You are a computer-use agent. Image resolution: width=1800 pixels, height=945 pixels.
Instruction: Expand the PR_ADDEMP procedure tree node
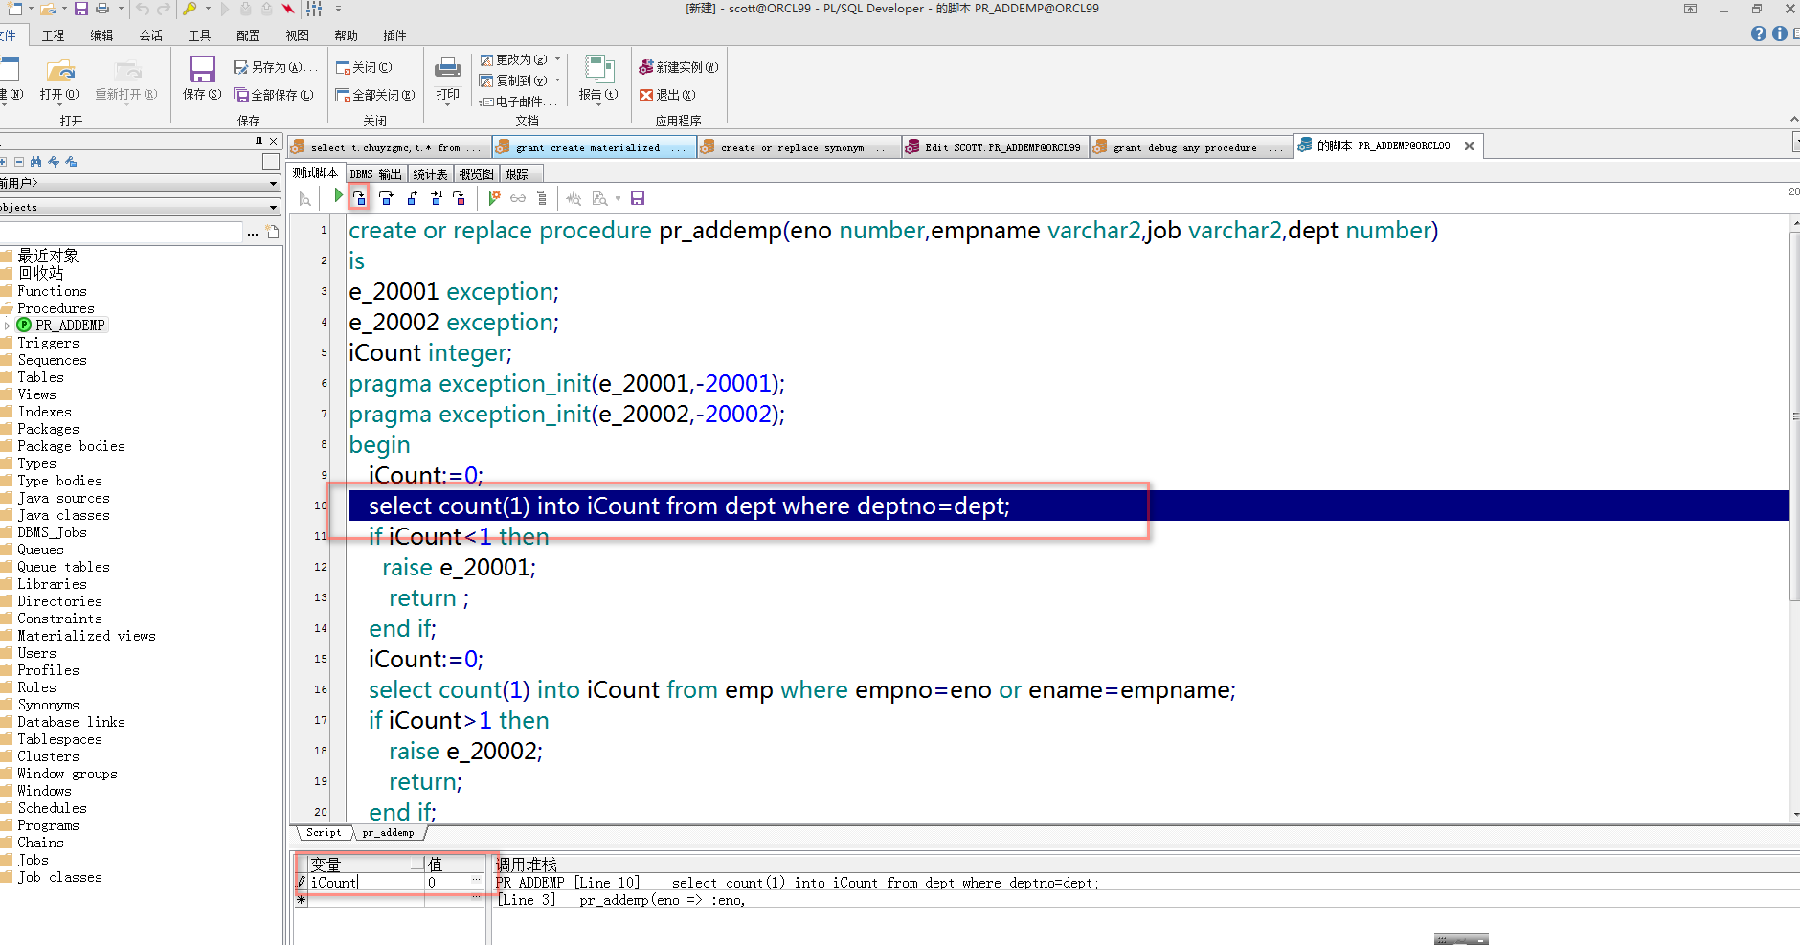coord(8,326)
